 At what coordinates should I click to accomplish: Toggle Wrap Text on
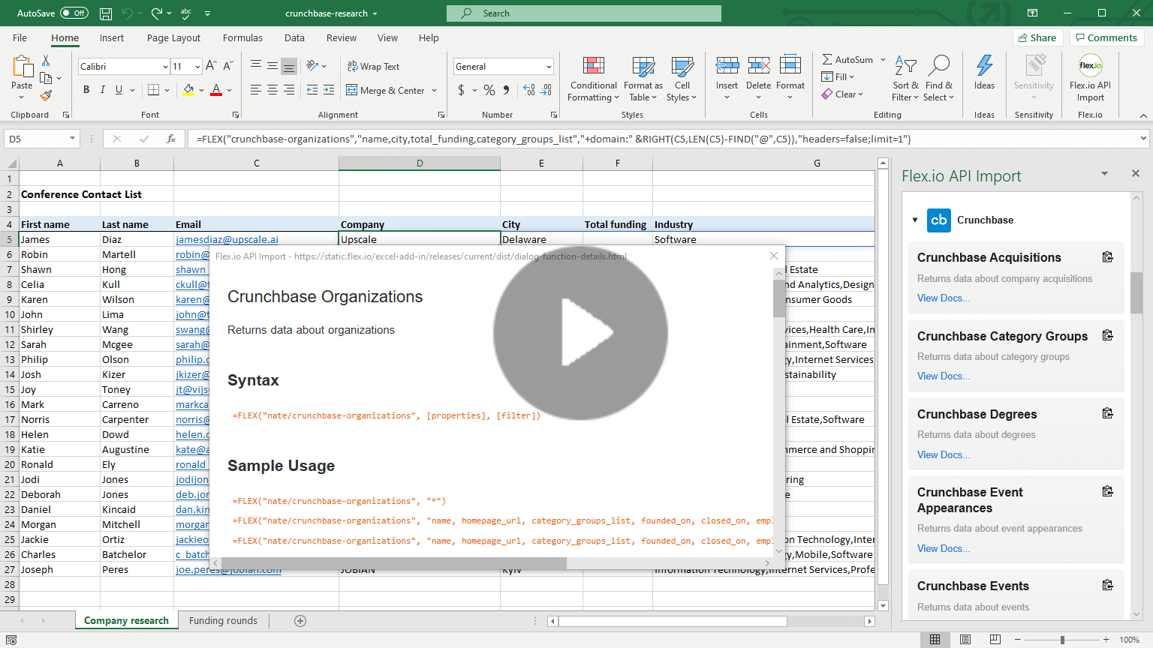(x=373, y=67)
